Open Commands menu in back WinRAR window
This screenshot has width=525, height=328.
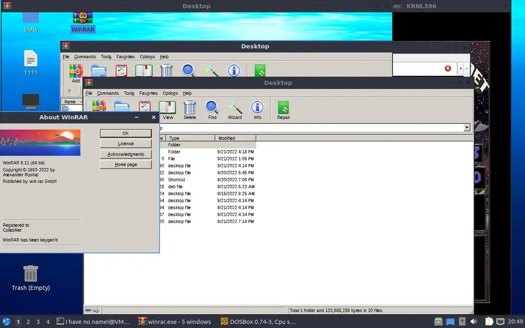85,57
